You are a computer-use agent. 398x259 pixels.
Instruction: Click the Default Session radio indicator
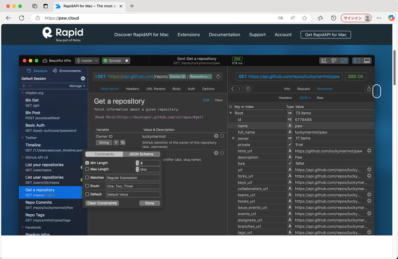(x=83, y=78)
